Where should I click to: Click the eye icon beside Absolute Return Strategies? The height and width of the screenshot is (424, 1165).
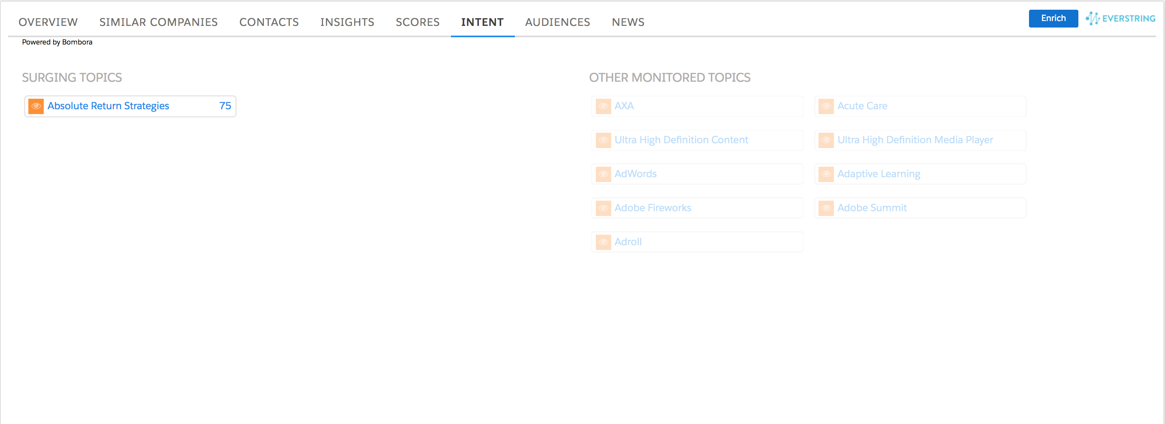click(36, 106)
